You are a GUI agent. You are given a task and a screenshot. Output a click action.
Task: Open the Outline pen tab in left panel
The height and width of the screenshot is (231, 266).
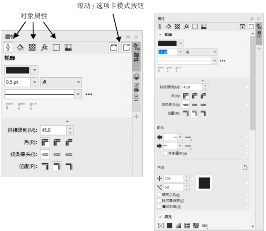pos(8,48)
